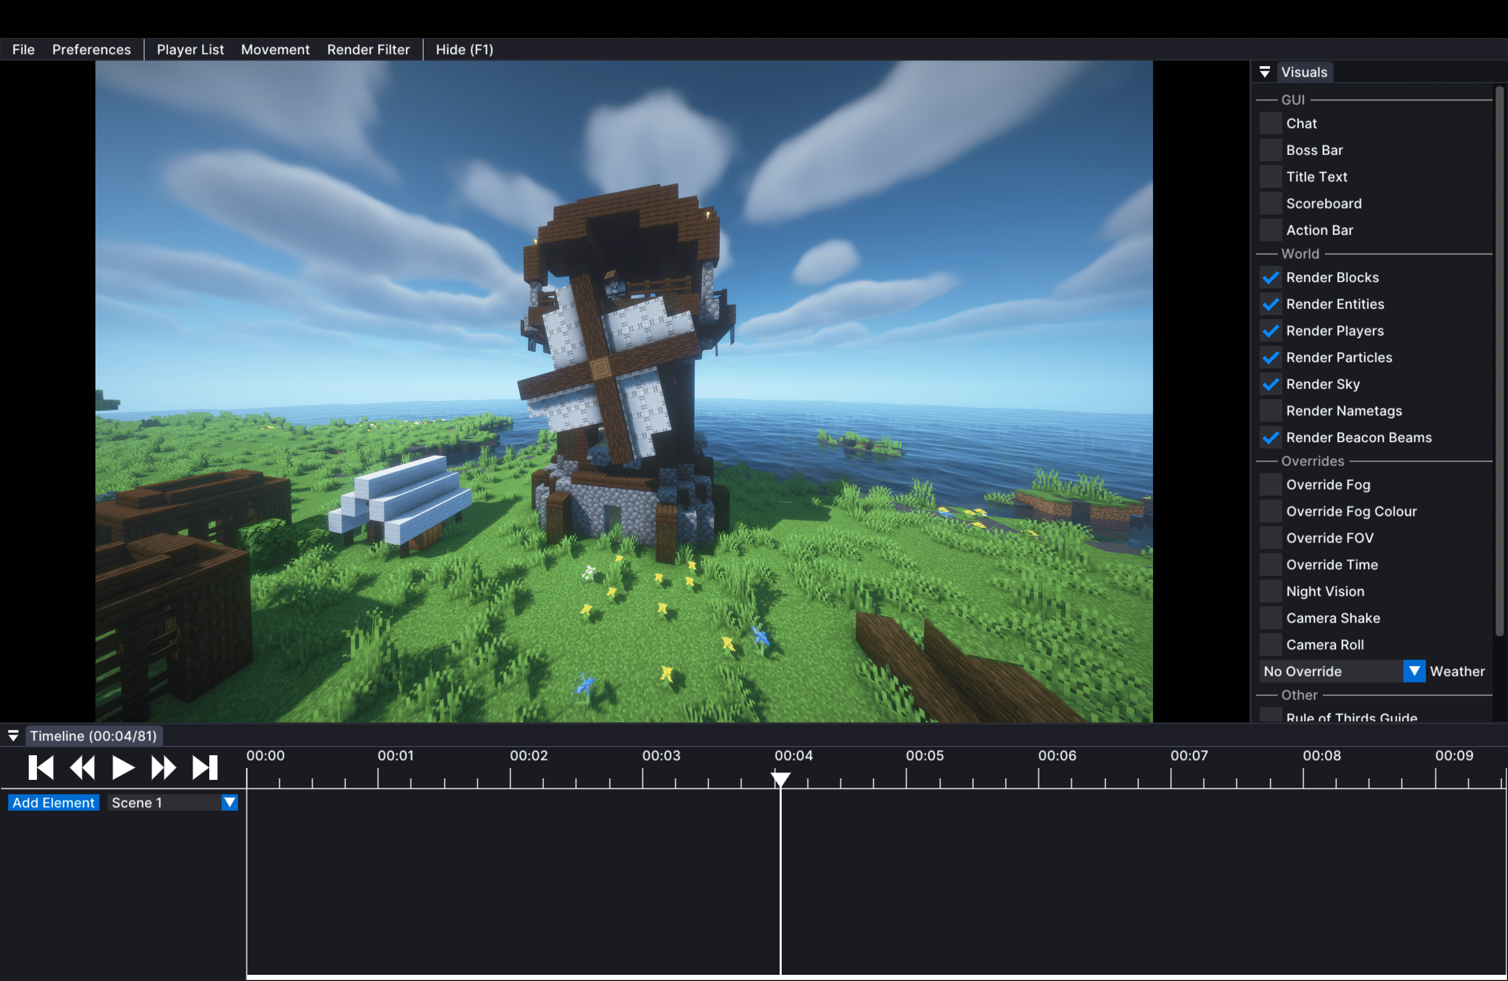Enable Override Fog Colour
Screen dimensions: 1508x981
pos(1271,512)
